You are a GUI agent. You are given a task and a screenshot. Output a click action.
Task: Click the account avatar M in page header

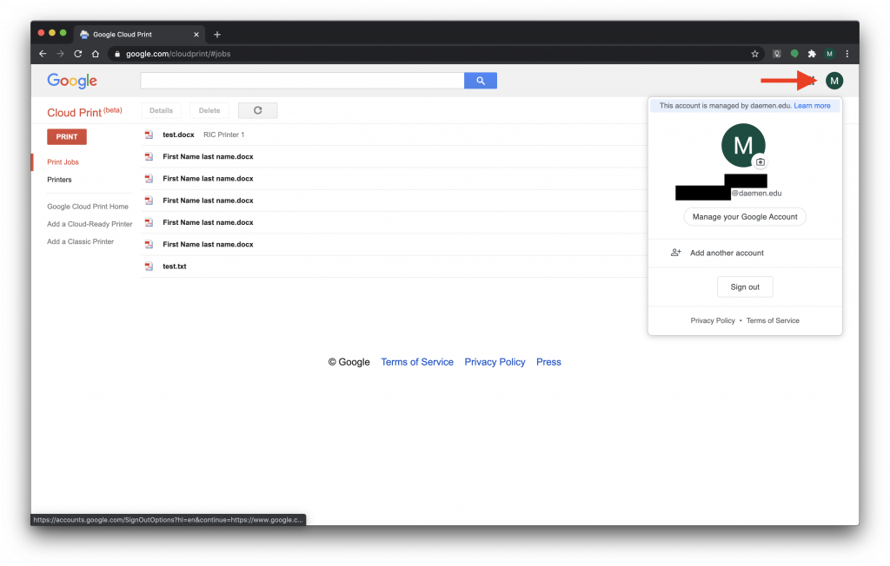click(834, 81)
